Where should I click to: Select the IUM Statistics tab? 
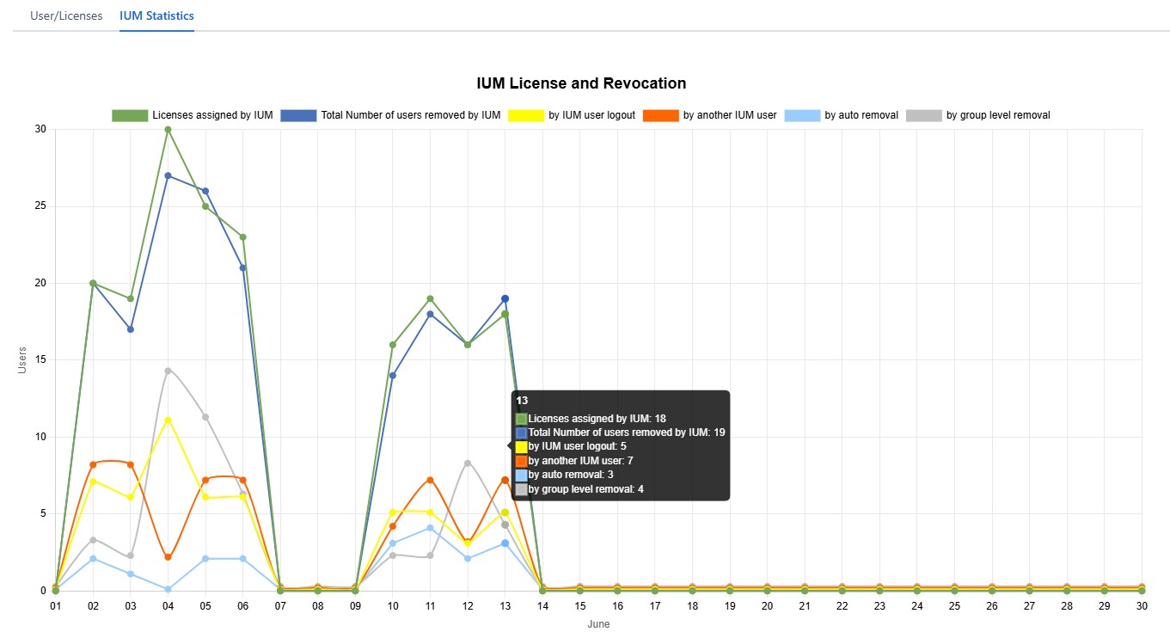(156, 15)
